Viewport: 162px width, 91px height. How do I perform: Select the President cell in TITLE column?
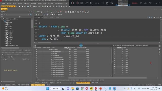(58, 50)
